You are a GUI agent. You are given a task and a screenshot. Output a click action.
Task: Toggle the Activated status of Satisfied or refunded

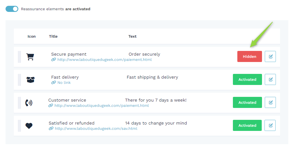[x=247, y=125]
